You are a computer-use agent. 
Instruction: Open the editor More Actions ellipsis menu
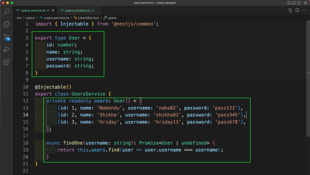304,10
